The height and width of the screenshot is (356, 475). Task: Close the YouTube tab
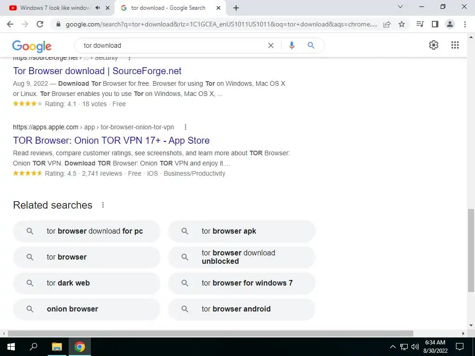tap(108, 8)
